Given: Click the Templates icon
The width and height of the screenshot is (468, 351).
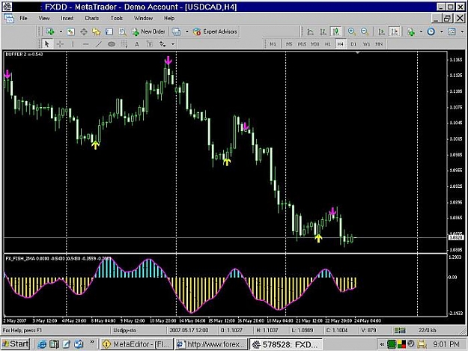Looking at the screenshot, I should click(x=452, y=31).
